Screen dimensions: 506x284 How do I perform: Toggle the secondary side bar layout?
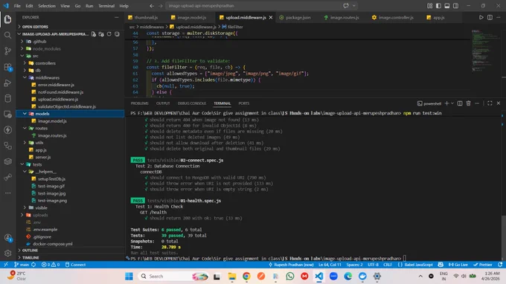click(x=455, y=6)
